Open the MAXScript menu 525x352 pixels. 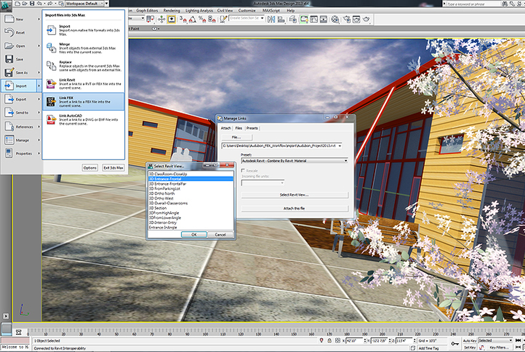[x=271, y=10]
